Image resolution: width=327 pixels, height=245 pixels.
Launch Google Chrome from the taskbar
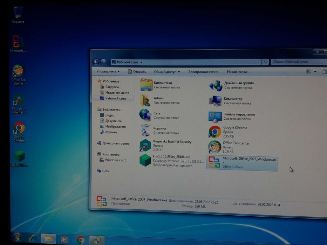click(x=81, y=240)
